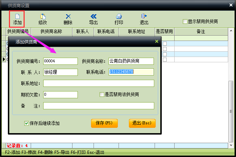Click the 导出 (Export) toolbar icon
Screen dimensions: 236x157
[x=94, y=19]
